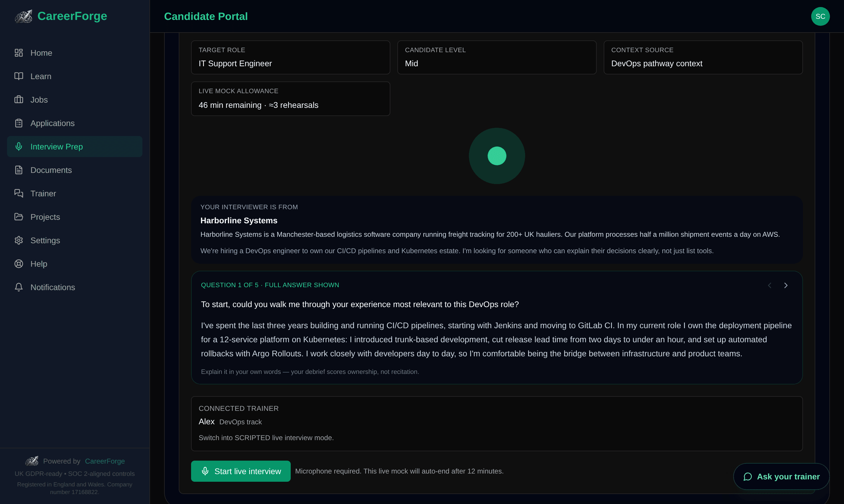The width and height of the screenshot is (844, 504).
Task: Start the live interview
Action: click(241, 471)
